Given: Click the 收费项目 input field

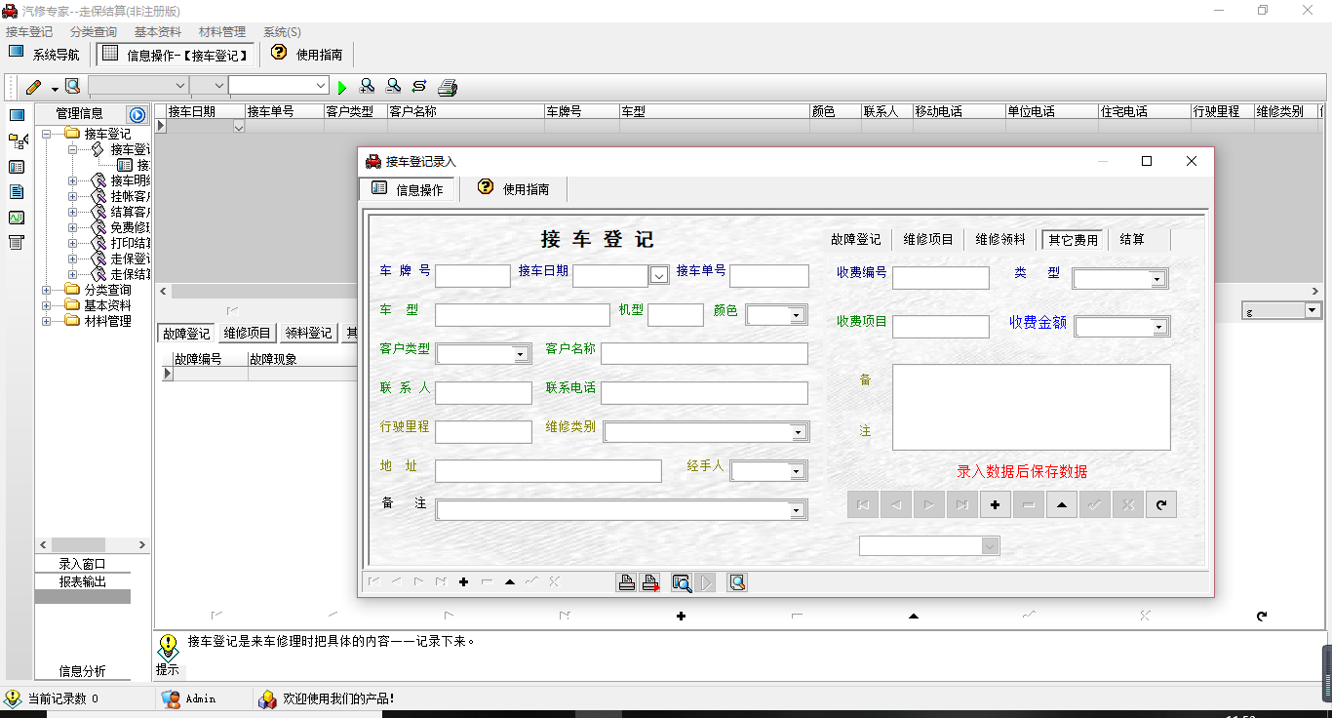Looking at the screenshot, I should point(941,327).
